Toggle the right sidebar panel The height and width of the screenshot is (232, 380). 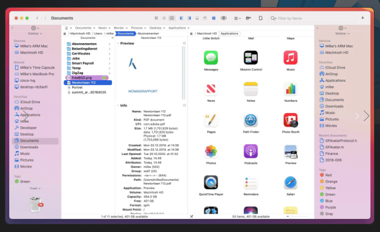(x=189, y=18)
